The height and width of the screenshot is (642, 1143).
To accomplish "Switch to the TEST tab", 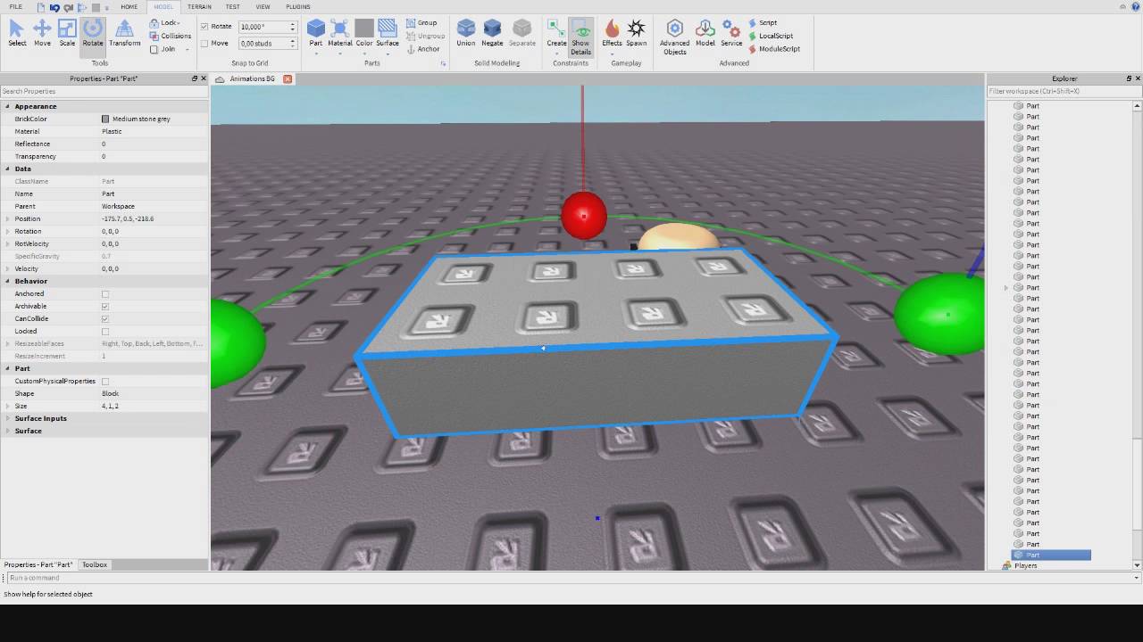I will click(x=232, y=7).
